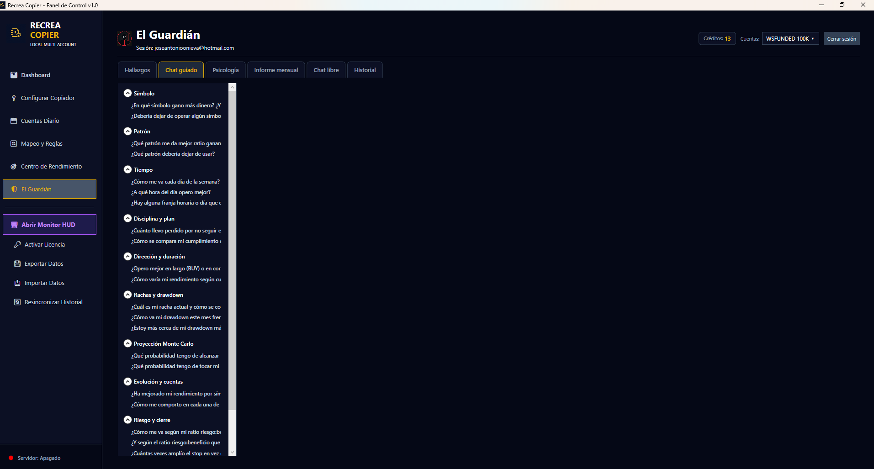This screenshot has height=469, width=874.
Task: Collapse the Tiempo question group
Action: tap(127, 169)
